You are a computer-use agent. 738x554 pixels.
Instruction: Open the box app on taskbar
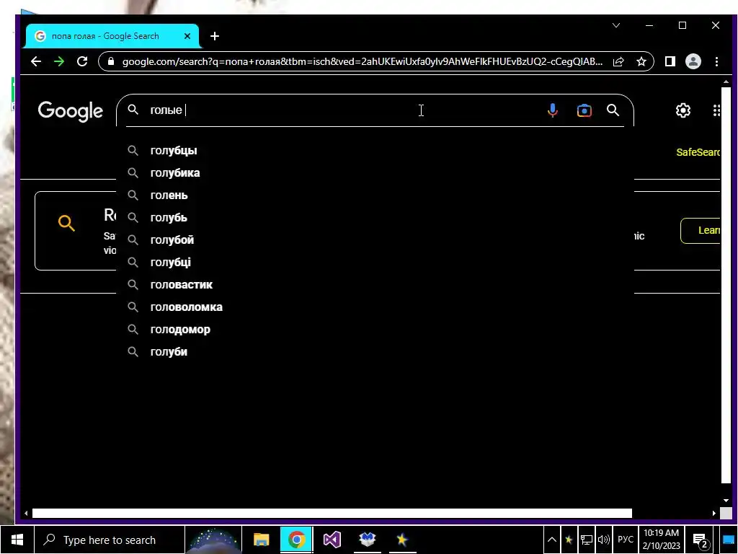point(367,540)
